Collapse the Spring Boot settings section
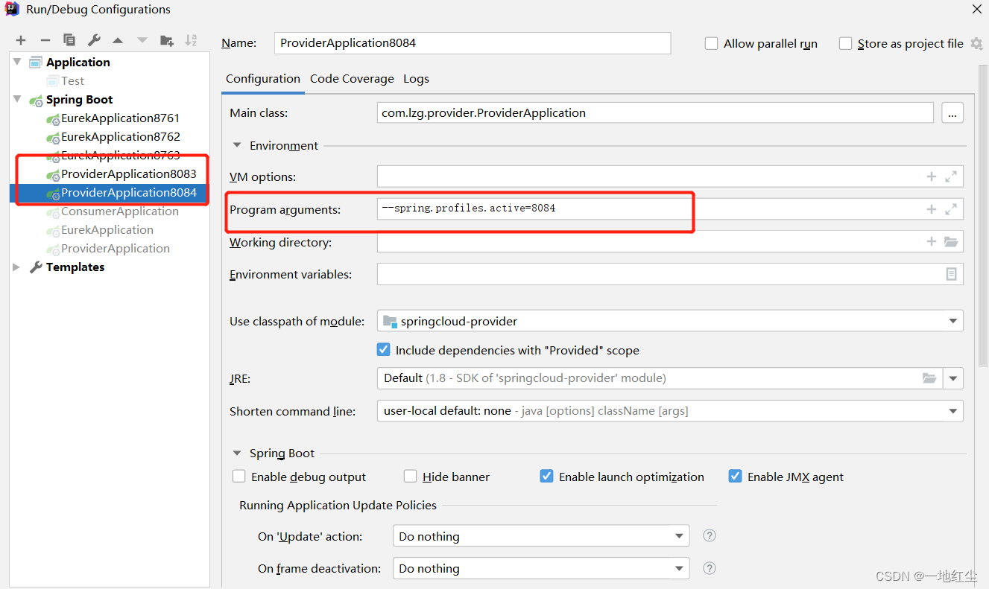 [237, 453]
